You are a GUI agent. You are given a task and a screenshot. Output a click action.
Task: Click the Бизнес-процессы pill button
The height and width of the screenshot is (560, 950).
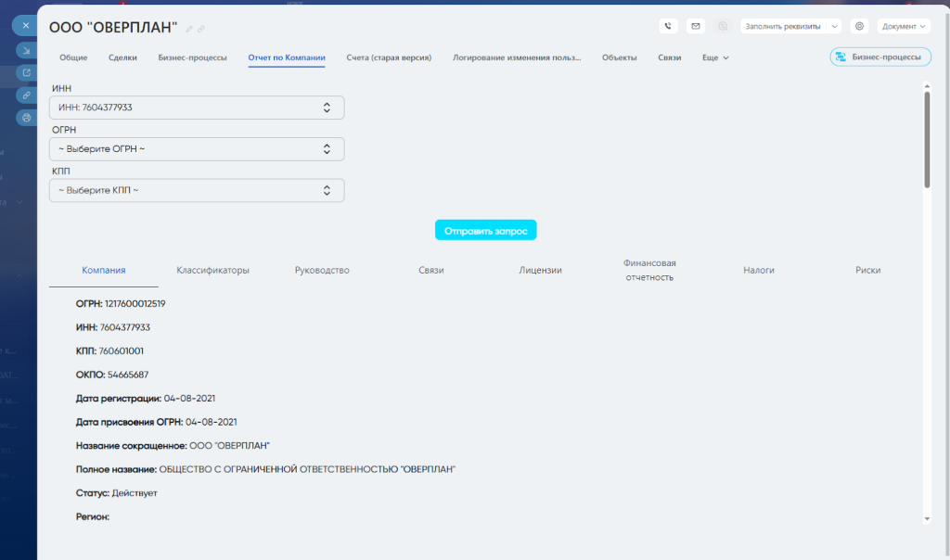[x=880, y=57]
